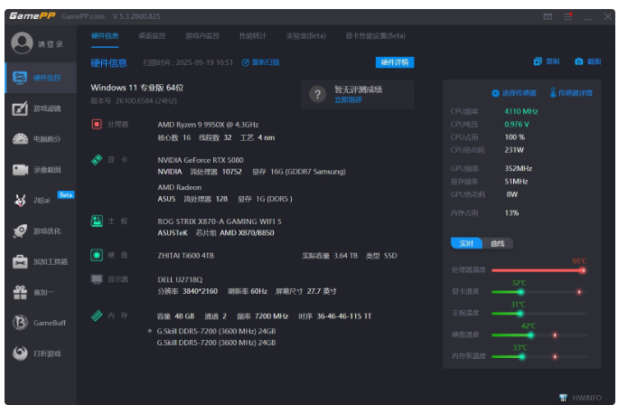Open 游戏滤镜 game filter in sidebar

41,108
